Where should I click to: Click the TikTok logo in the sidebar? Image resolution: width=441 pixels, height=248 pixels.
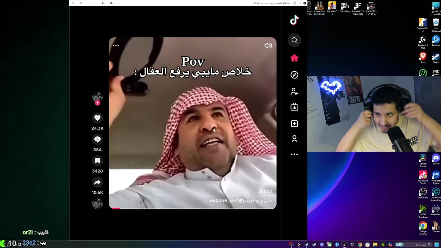click(294, 20)
